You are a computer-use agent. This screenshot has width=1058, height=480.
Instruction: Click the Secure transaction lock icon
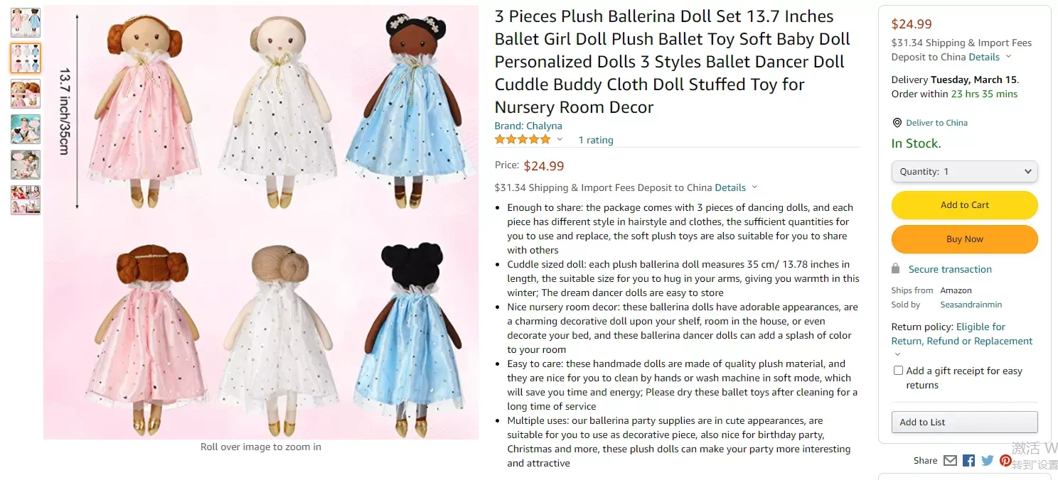tap(896, 269)
